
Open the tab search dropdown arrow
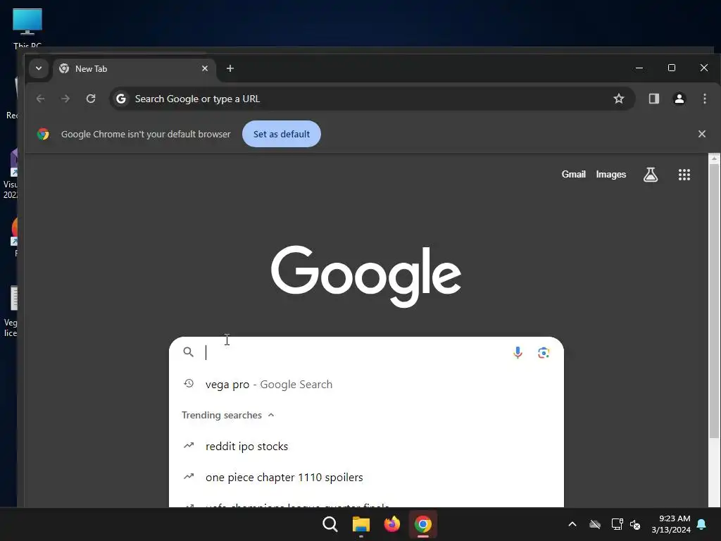(39, 68)
